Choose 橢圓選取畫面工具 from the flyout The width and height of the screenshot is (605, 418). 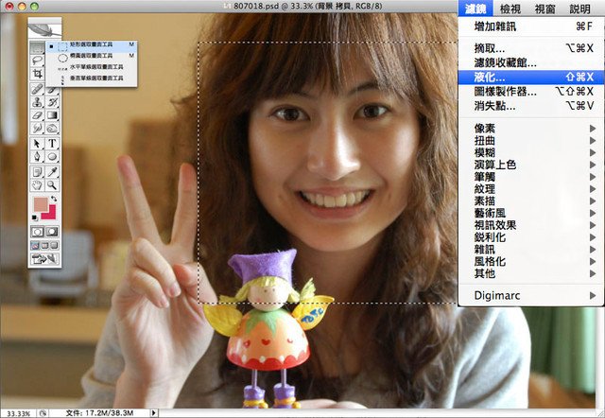pos(92,56)
